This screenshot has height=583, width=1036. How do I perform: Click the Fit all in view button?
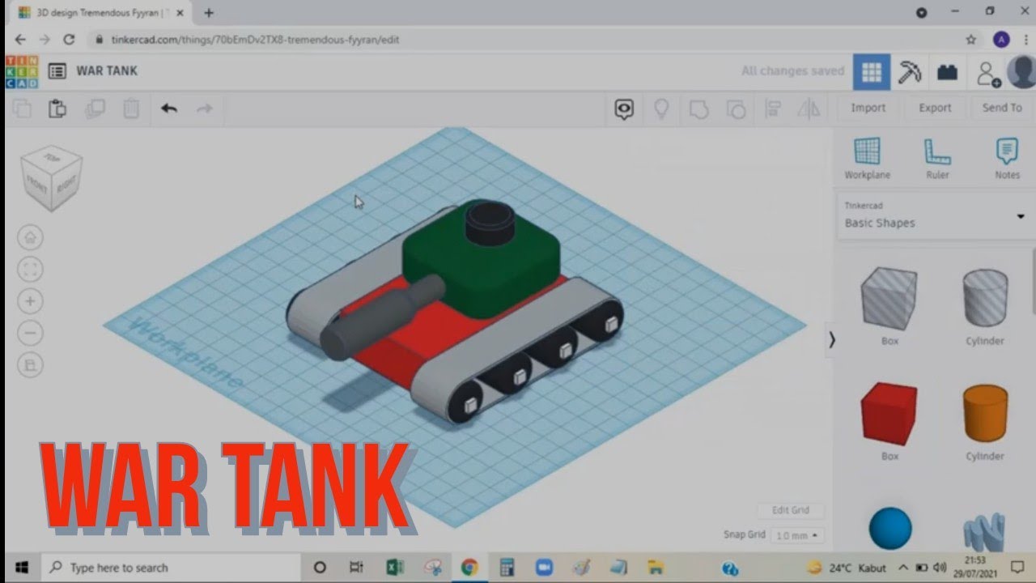point(31,270)
